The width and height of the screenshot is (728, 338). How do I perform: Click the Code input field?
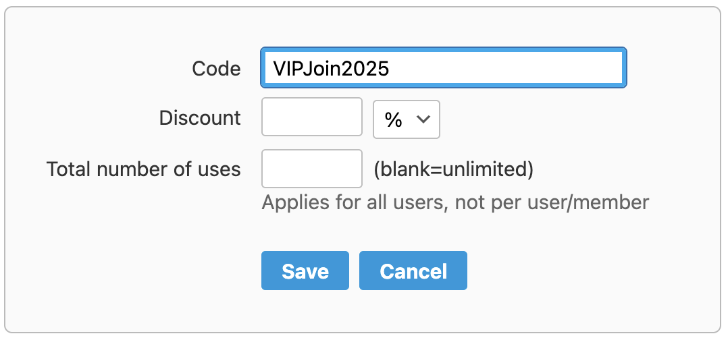click(x=443, y=67)
